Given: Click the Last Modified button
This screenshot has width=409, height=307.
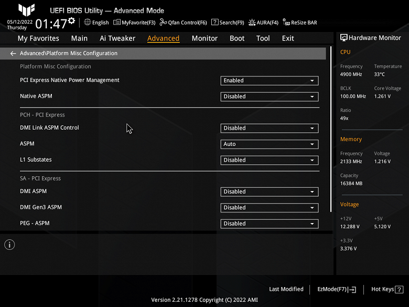Looking at the screenshot, I should pos(286,289).
